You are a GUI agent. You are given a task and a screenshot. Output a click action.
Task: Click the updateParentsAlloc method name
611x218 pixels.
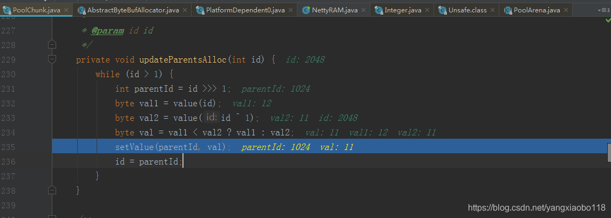click(x=183, y=59)
